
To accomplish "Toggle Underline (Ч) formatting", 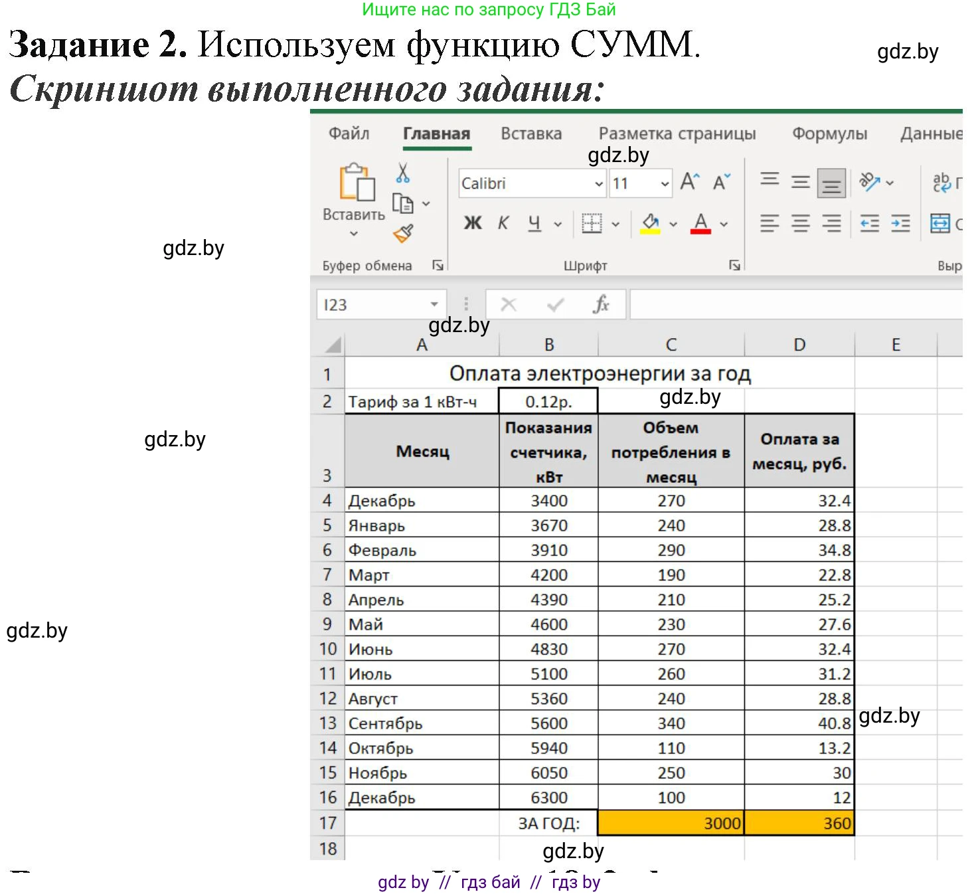I will (534, 224).
